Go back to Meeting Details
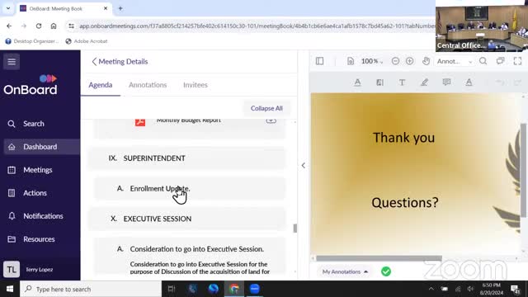The image size is (528, 297). [x=120, y=62]
